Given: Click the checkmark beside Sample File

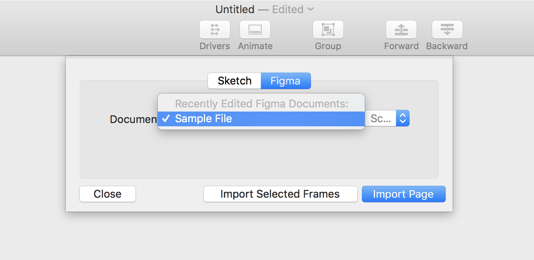Looking at the screenshot, I should tap(166, 119).
